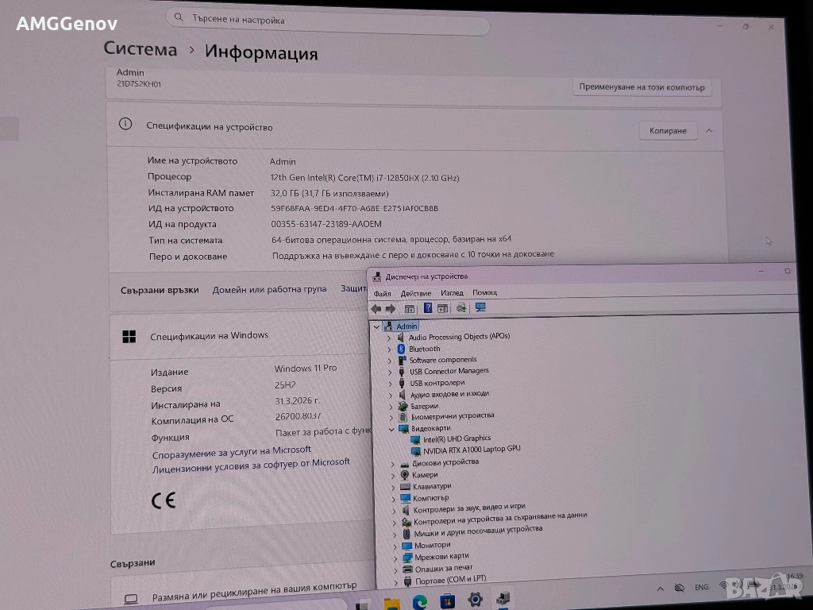Show hidden tray icons with the up chevron
813x610 pixels.
click(x=660, y=589)
